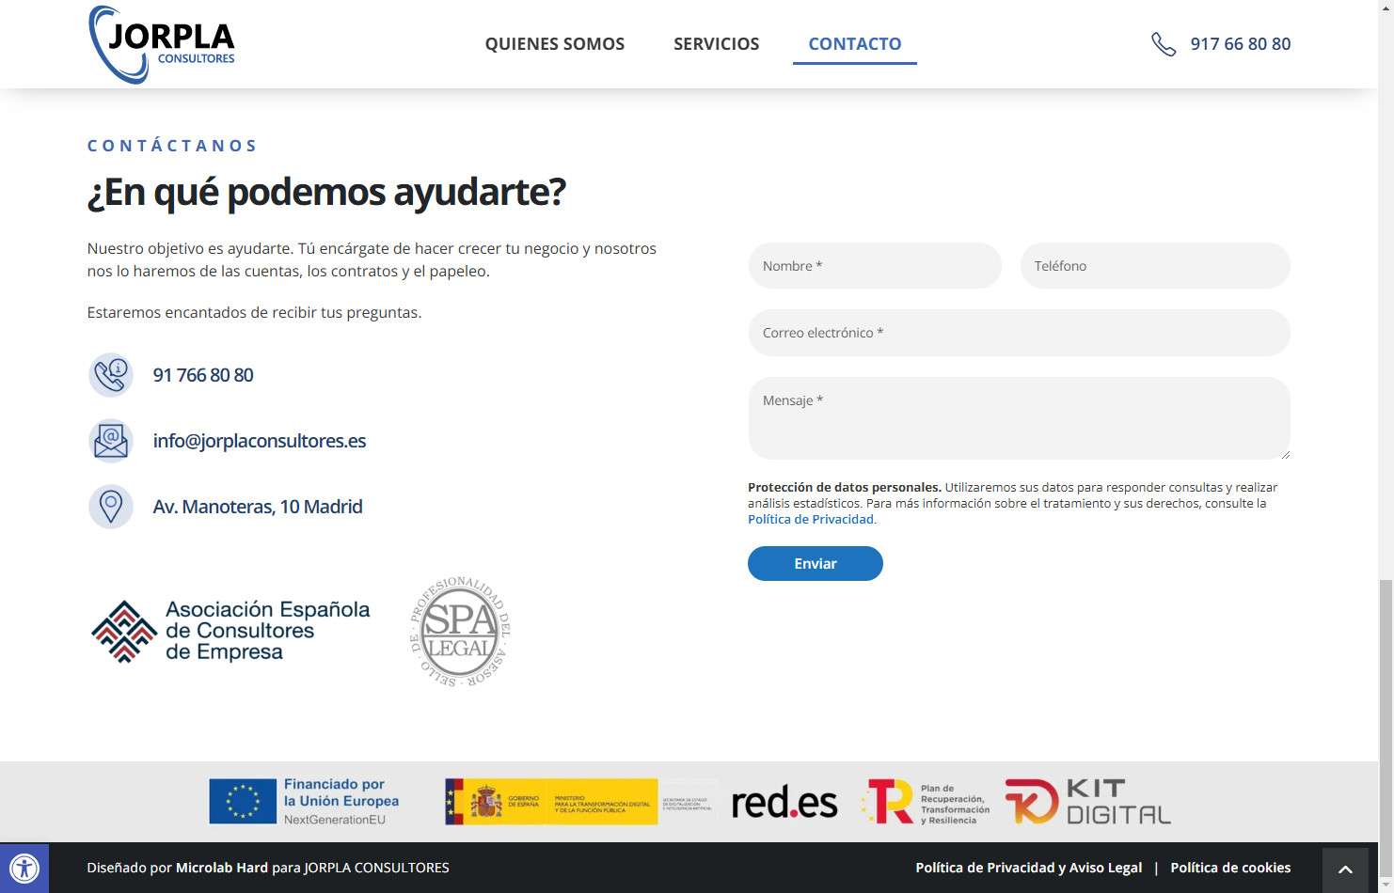The height and width of the screenshot is (893, 1394).
Task: Click the JORPLA Consultores logo
Action: point(162,44)
